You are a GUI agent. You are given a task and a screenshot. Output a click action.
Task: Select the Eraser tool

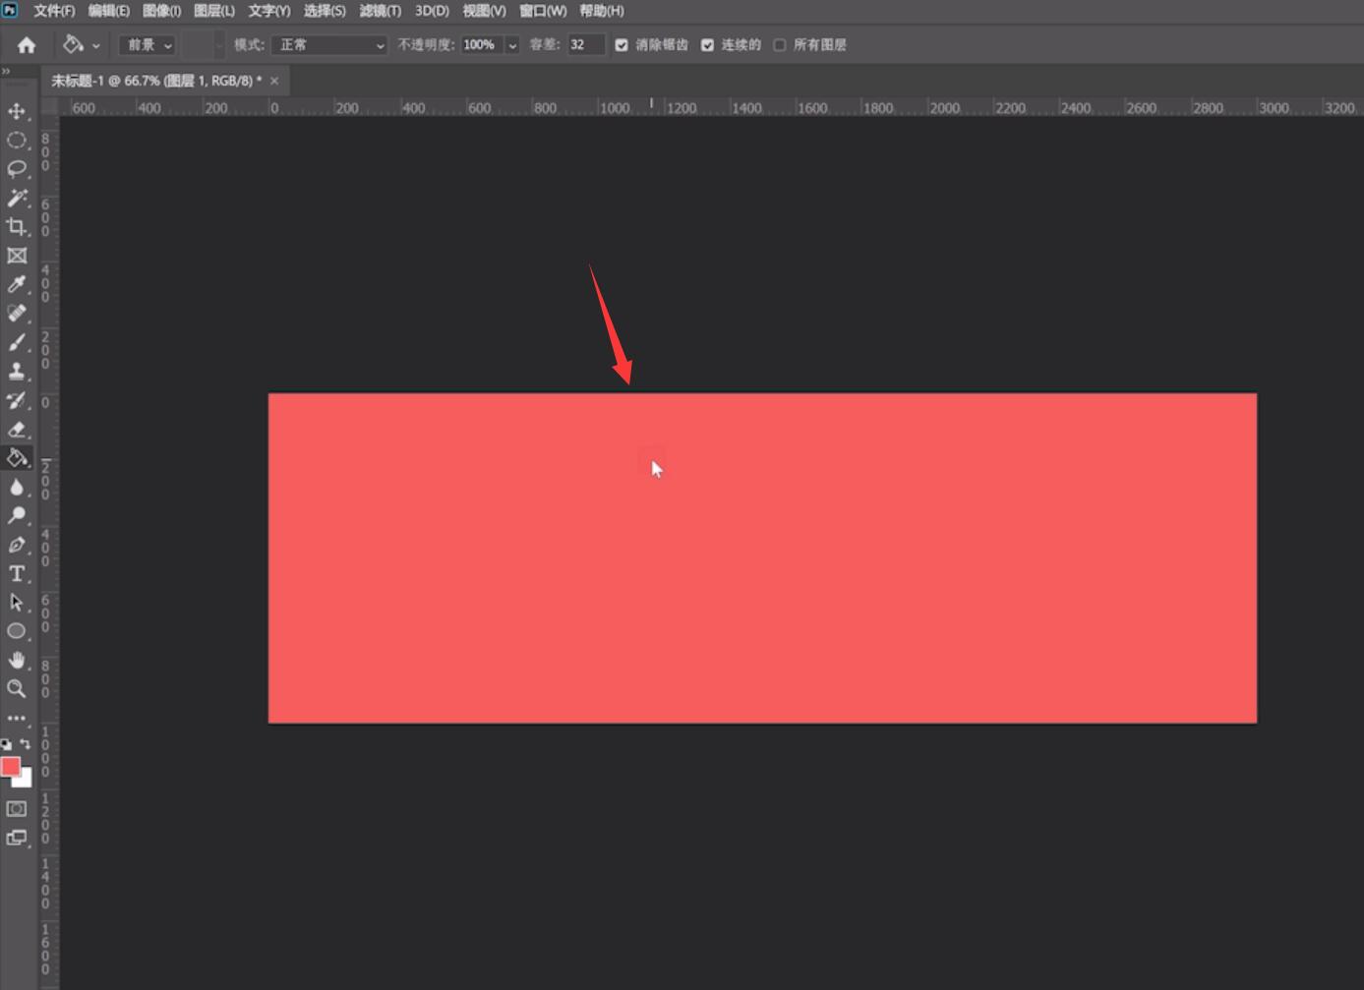click(x=17, y=429)
